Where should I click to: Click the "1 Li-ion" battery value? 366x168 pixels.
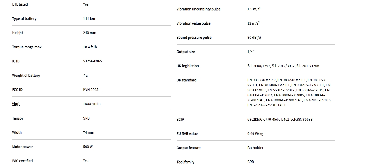click(89, 19)
